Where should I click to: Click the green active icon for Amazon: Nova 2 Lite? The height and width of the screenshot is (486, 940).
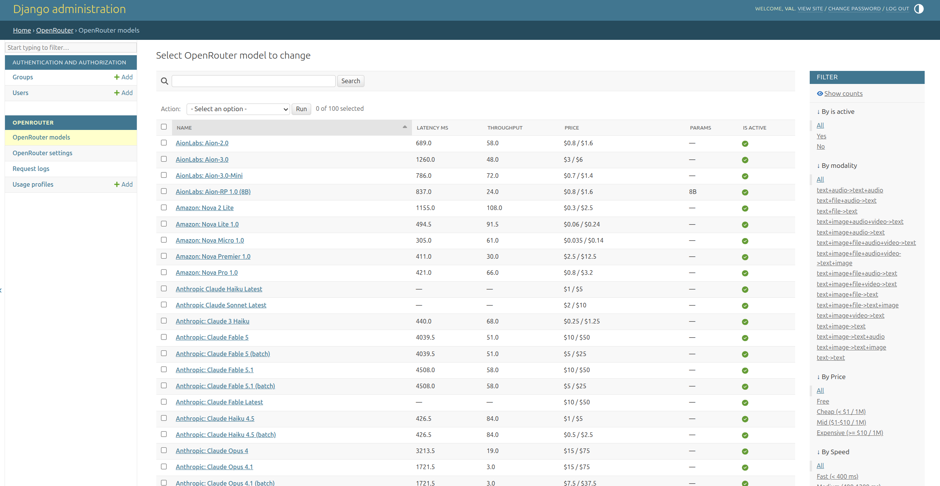coord(745,209)
